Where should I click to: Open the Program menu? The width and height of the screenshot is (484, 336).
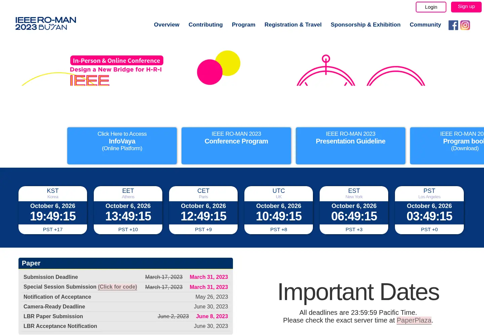click(244, 25)
